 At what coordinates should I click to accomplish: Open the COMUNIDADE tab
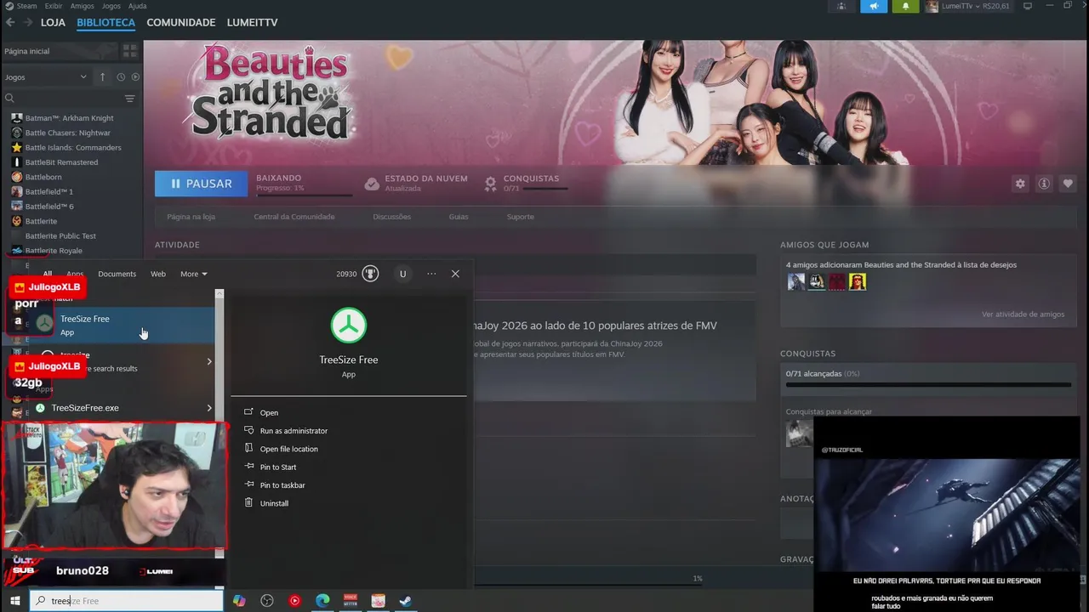pos(181,22)
